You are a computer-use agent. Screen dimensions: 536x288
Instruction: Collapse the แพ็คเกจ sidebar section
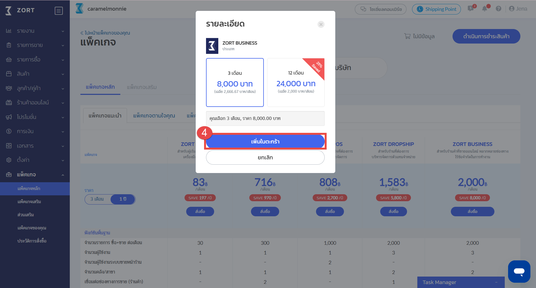coord(35,174)
